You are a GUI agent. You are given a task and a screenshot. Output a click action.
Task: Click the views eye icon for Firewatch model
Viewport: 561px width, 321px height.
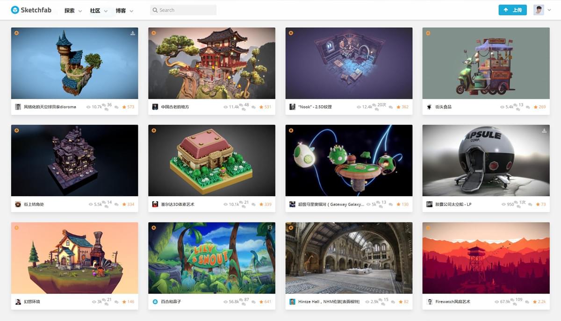496,302
